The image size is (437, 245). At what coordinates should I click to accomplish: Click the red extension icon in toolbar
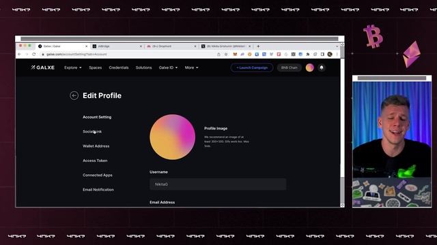pos(279,54)
